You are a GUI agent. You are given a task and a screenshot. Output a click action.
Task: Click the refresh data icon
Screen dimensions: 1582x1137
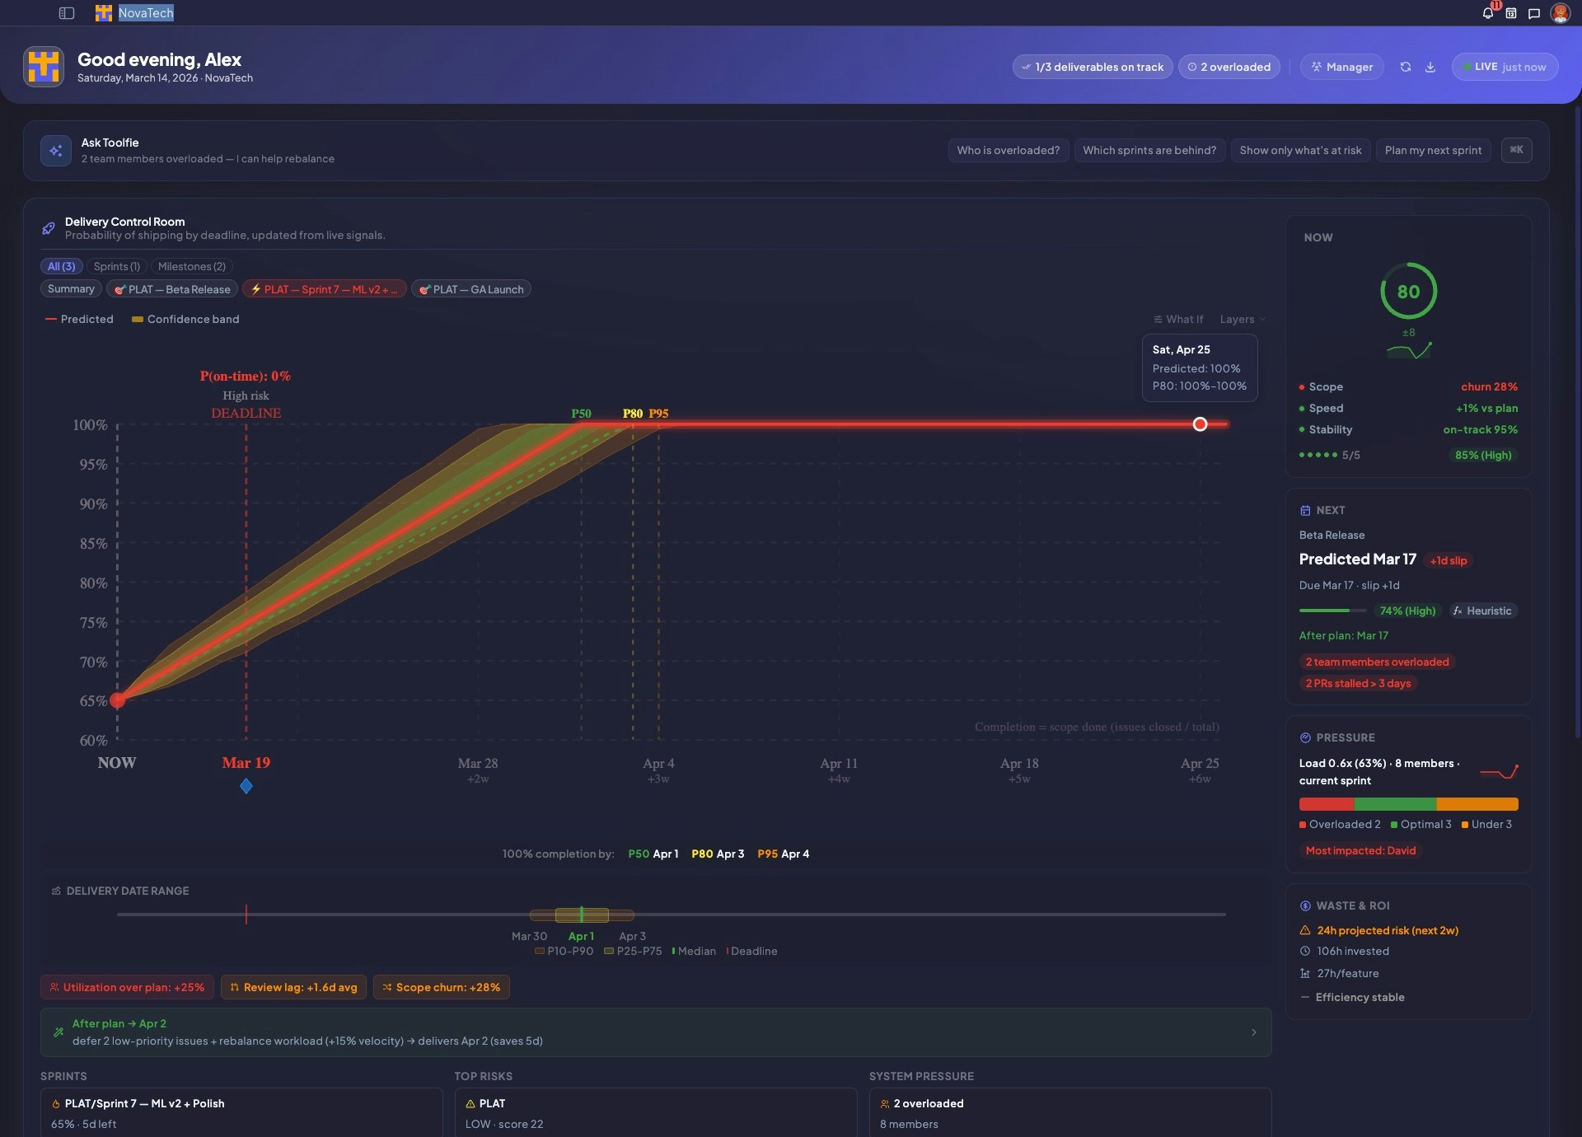[1406, 67]
